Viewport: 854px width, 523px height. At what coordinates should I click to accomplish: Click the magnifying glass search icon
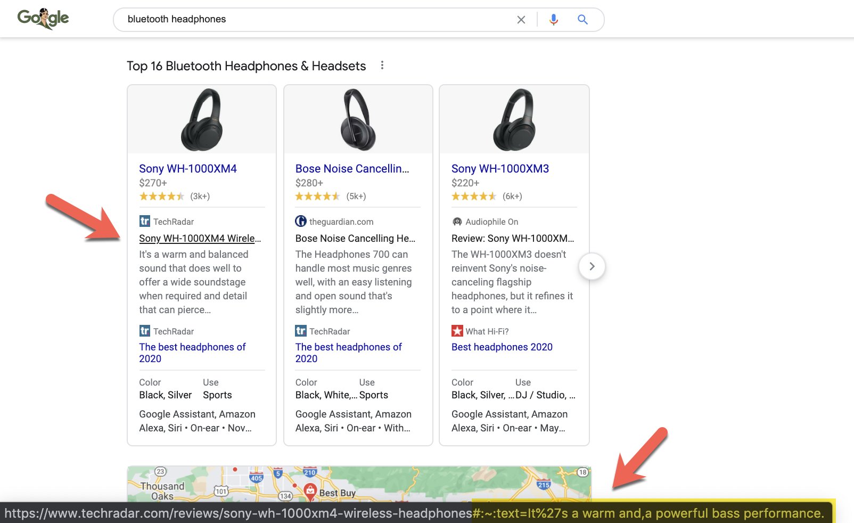582,19
